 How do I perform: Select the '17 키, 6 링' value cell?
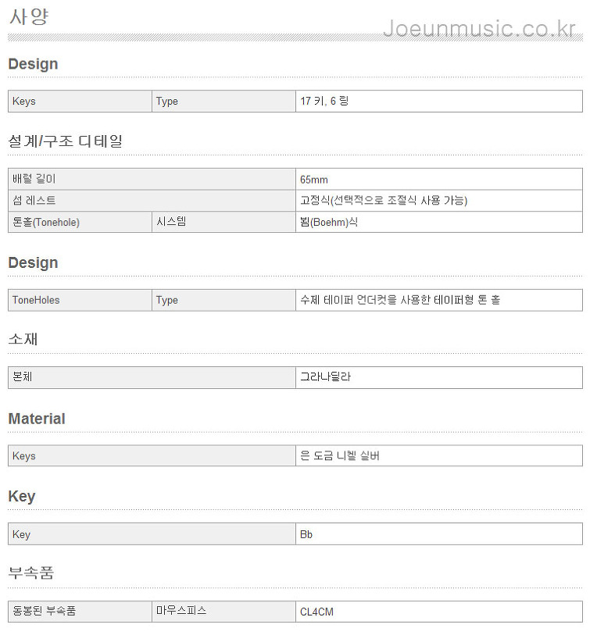439,102
